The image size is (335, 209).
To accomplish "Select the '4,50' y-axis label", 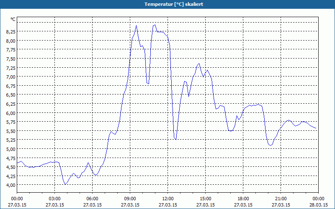I will pyautogui.click(x=11, y=167).
